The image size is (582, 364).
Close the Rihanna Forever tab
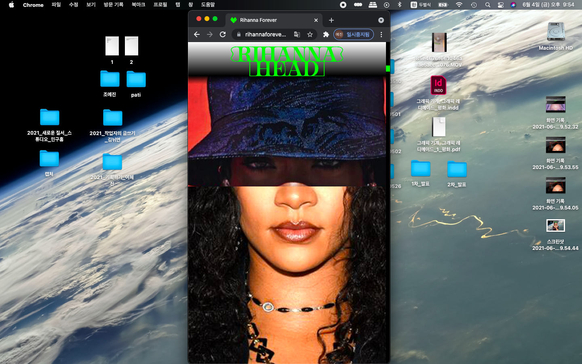click(x=316, y=20)
